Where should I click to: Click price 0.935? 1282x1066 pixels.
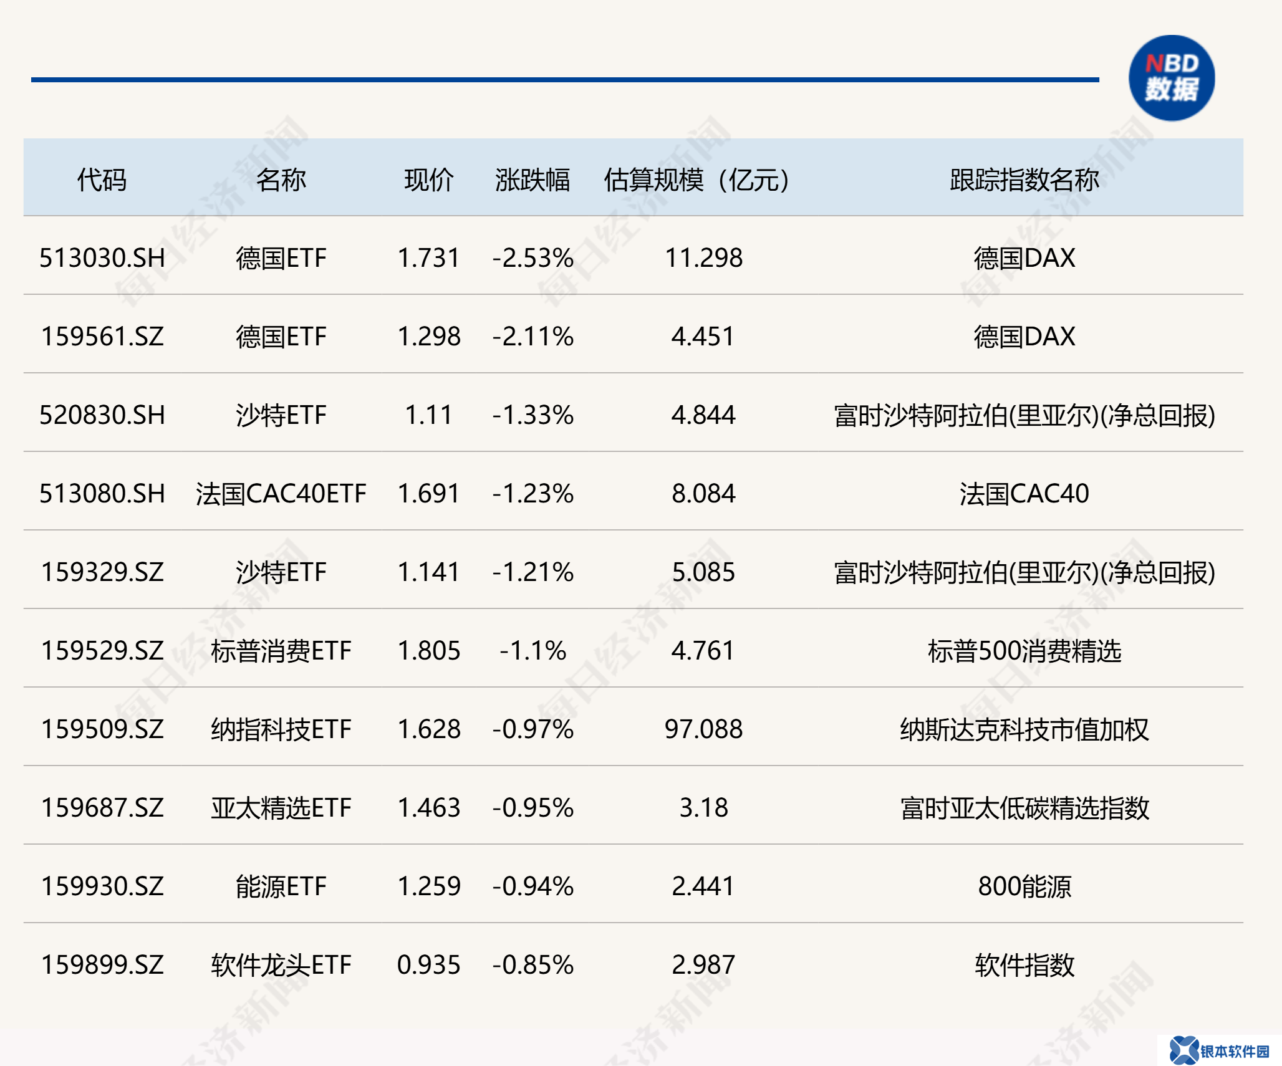[429, 965]
